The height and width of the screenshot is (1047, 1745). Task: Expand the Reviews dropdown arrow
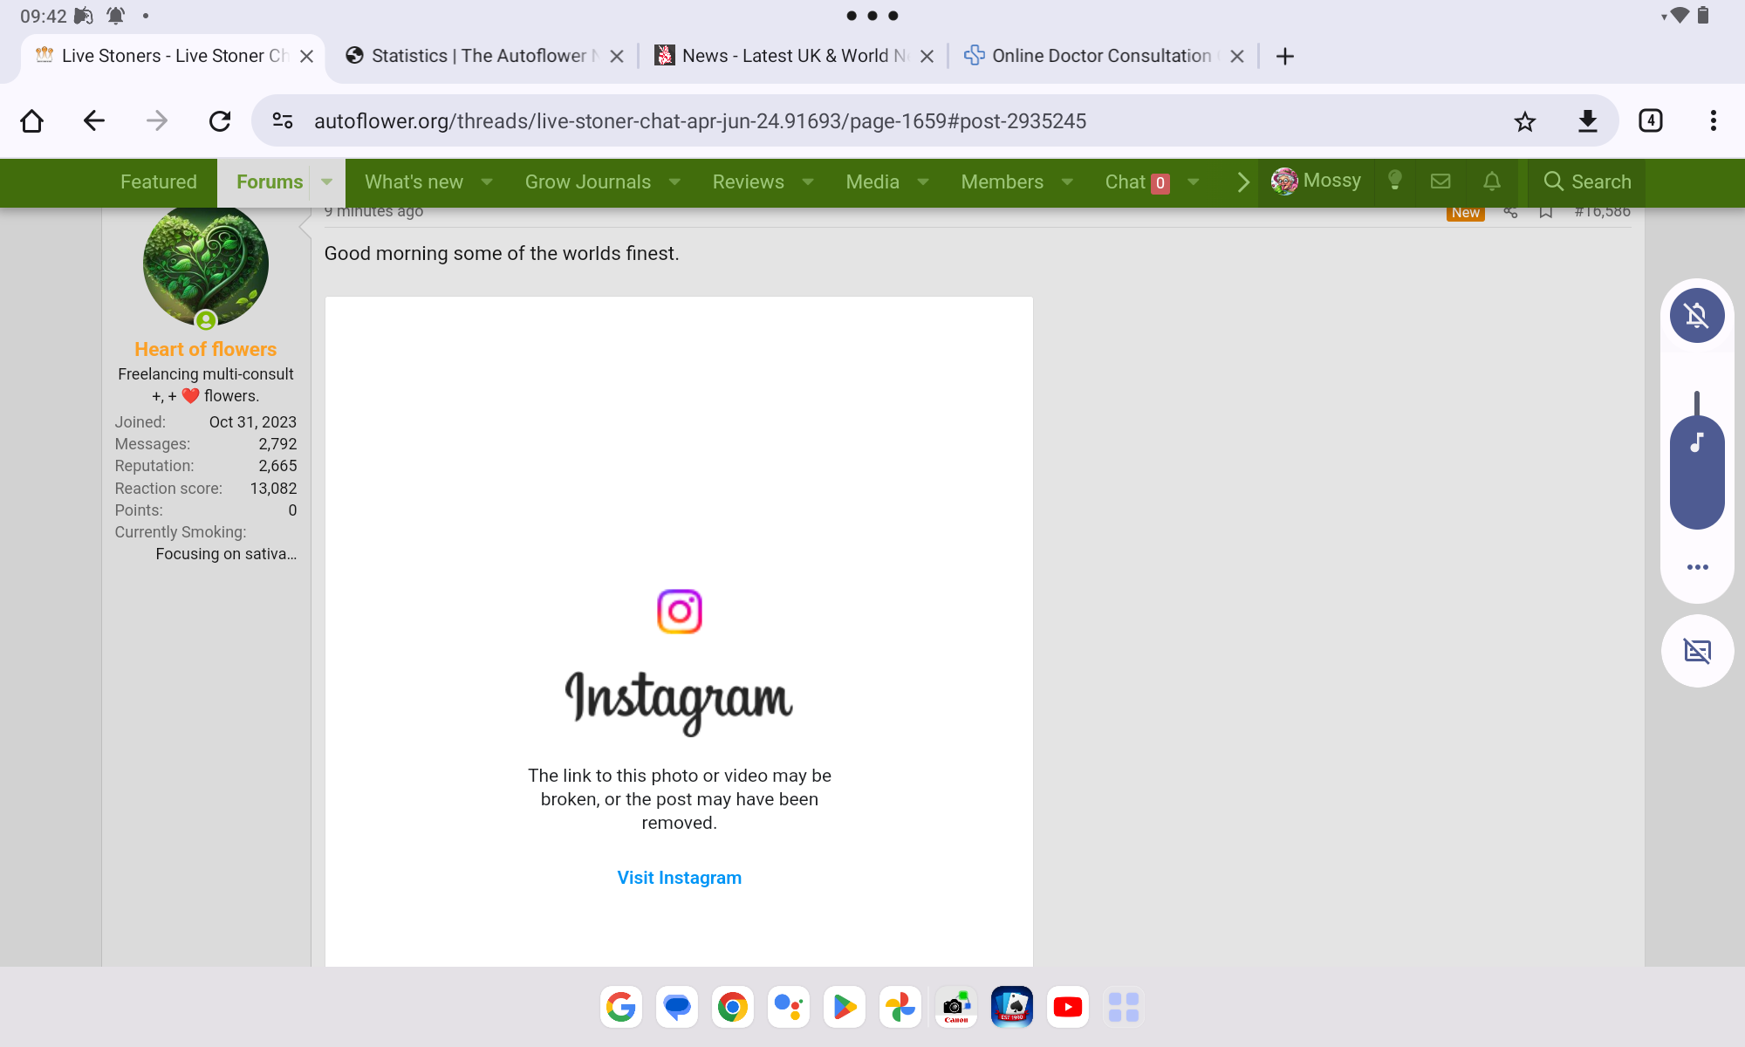pos(808,181)
